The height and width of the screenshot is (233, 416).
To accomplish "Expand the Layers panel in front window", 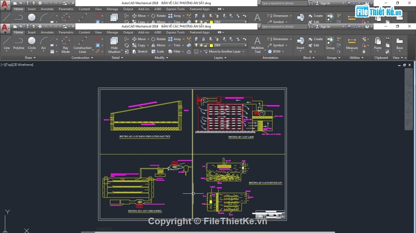I will click(220, 58).
